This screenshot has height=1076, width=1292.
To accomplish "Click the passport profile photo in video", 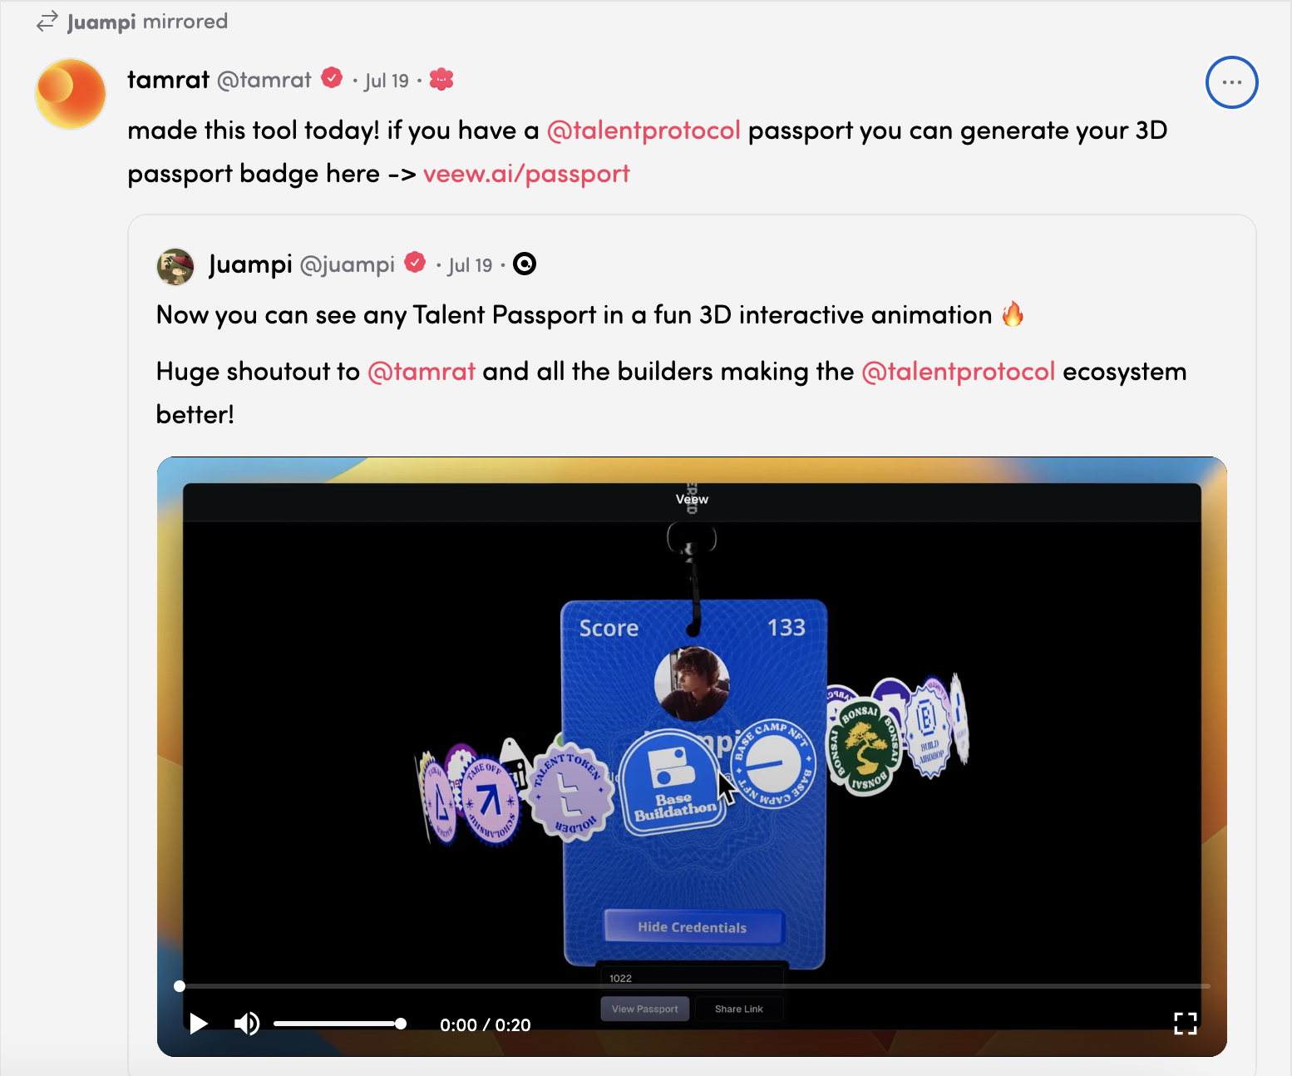I will point(692,684).
